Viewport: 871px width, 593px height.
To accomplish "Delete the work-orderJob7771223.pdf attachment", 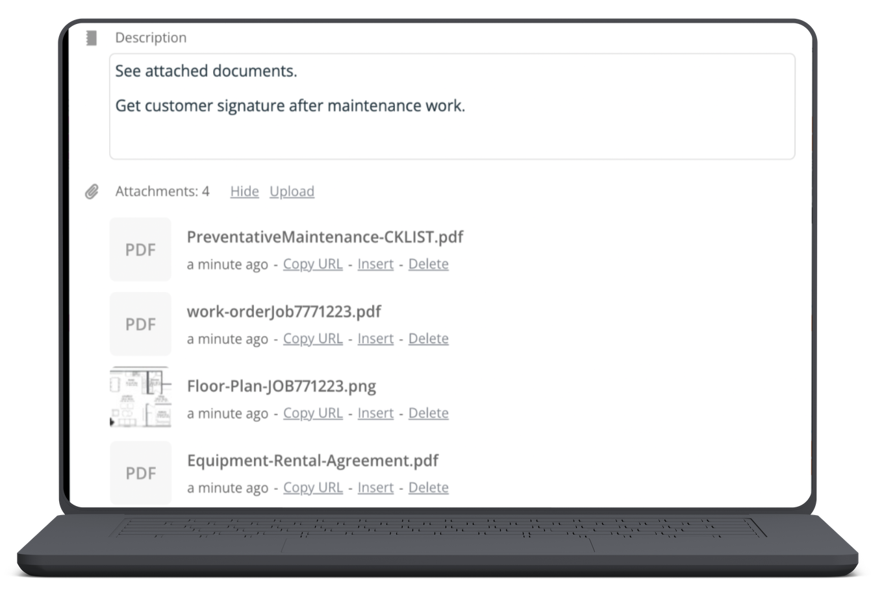I will [x=428, y=339].
